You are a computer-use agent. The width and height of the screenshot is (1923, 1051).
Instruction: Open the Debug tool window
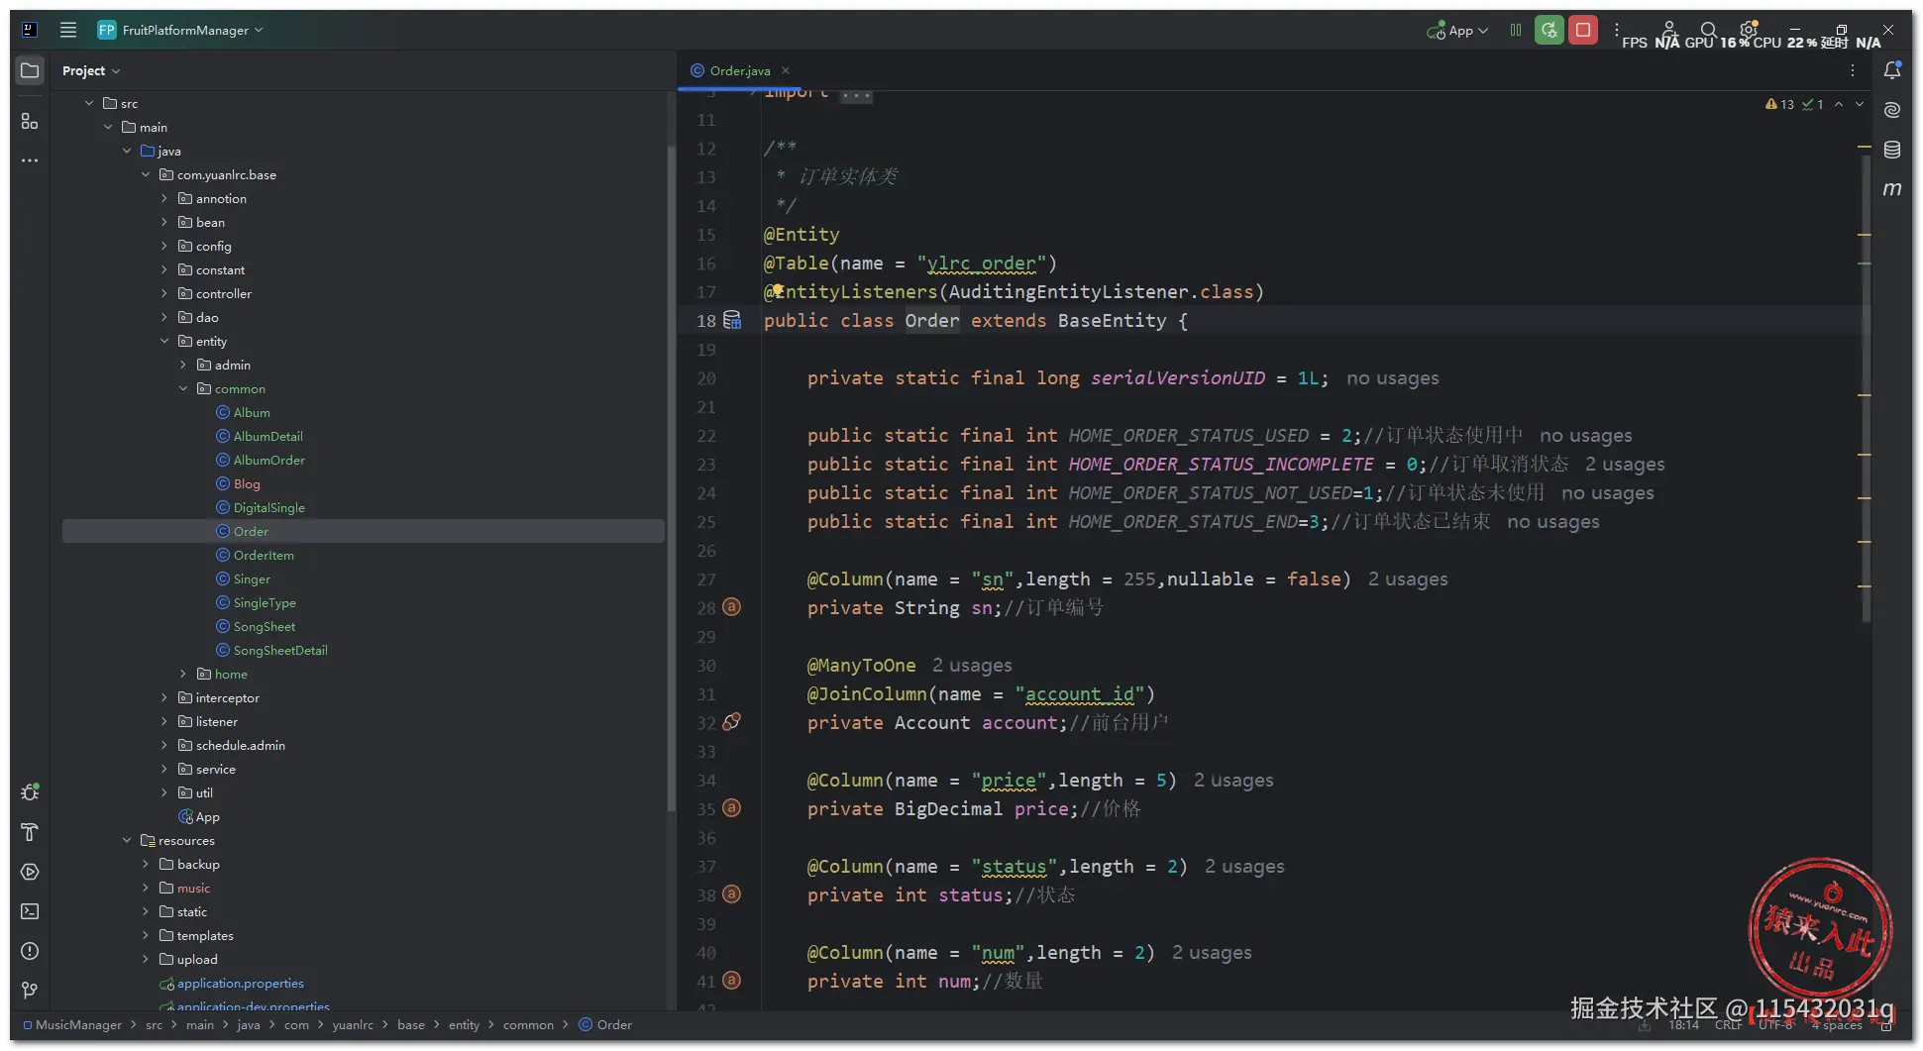pyautogui.click(x=30, y=792)
